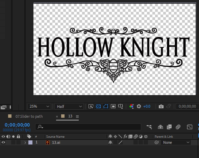The height and width of the screenshot is (158, 199).
Task: Expand the 13.ai layer properties
Action: [x=25, y=143]
